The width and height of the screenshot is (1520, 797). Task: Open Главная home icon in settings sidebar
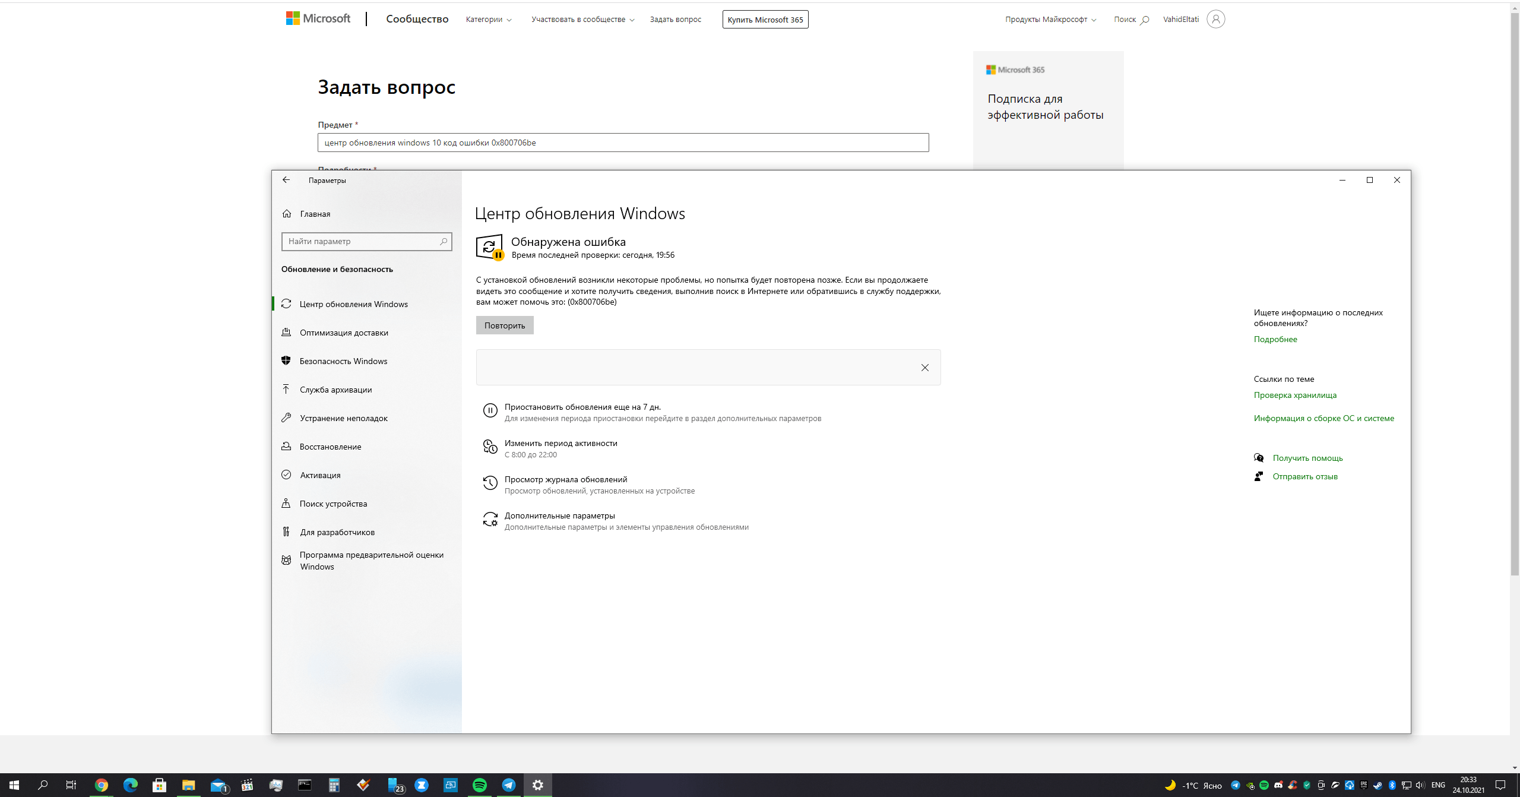[287, 214]
